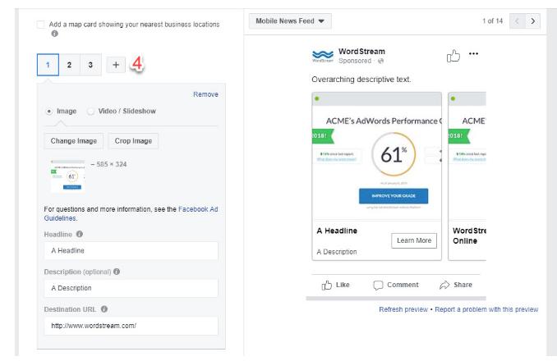Click the Destination URL input field

click(x=131, y=326)
